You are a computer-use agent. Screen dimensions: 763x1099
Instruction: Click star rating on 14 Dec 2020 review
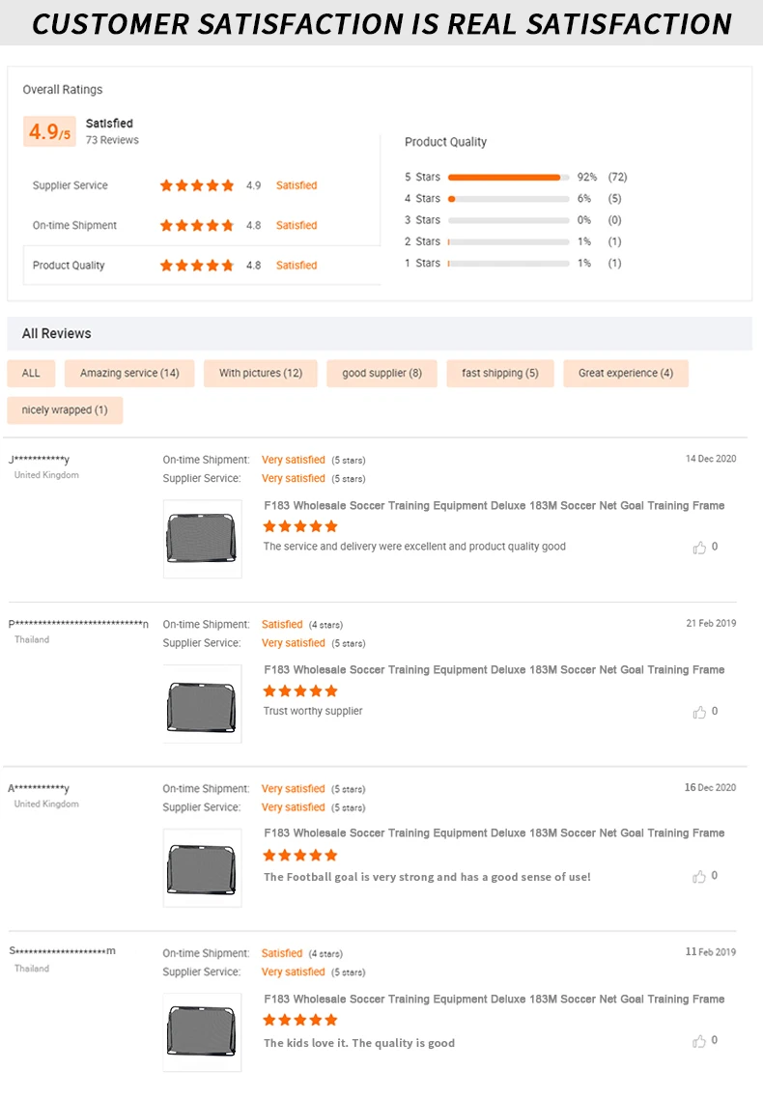300,526
